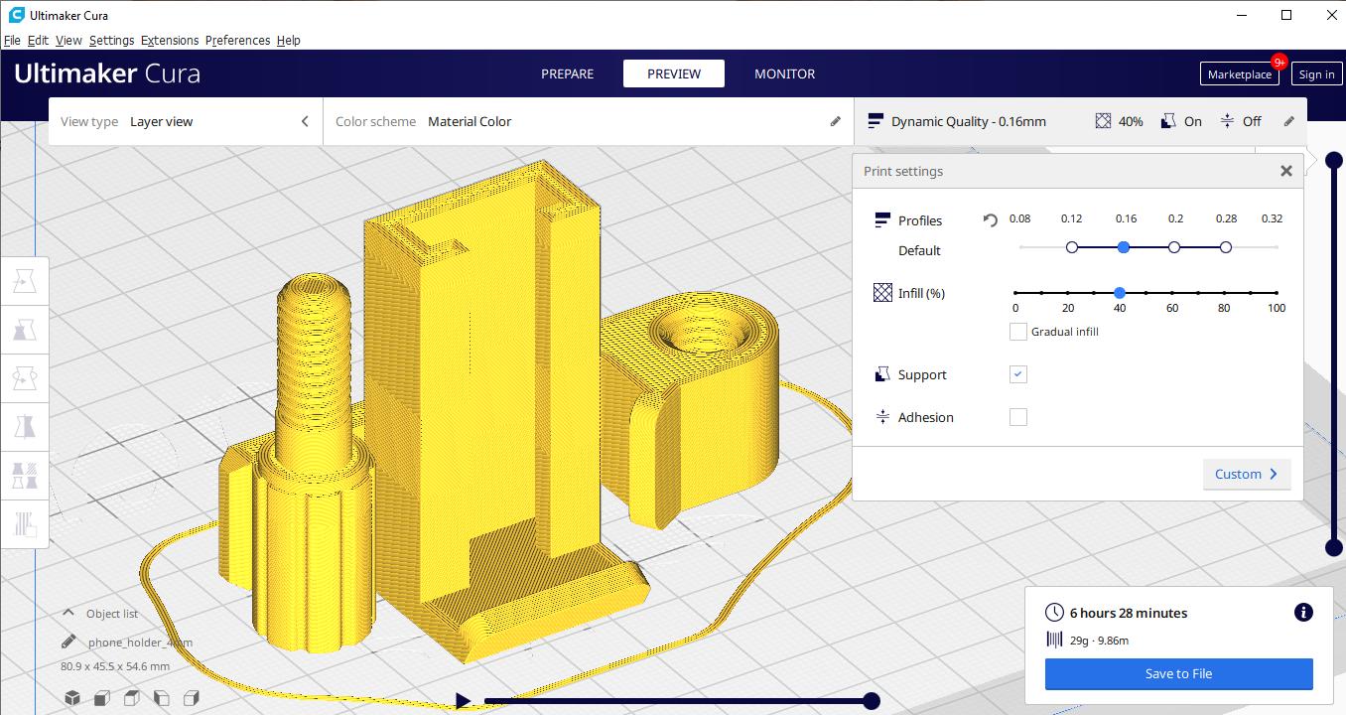Switch camera to Right view icon

coord(192,698)
